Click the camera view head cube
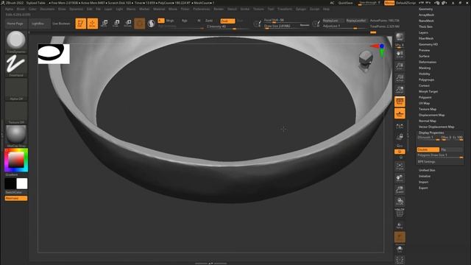The image size is (471, 265). tap(366, 59)
